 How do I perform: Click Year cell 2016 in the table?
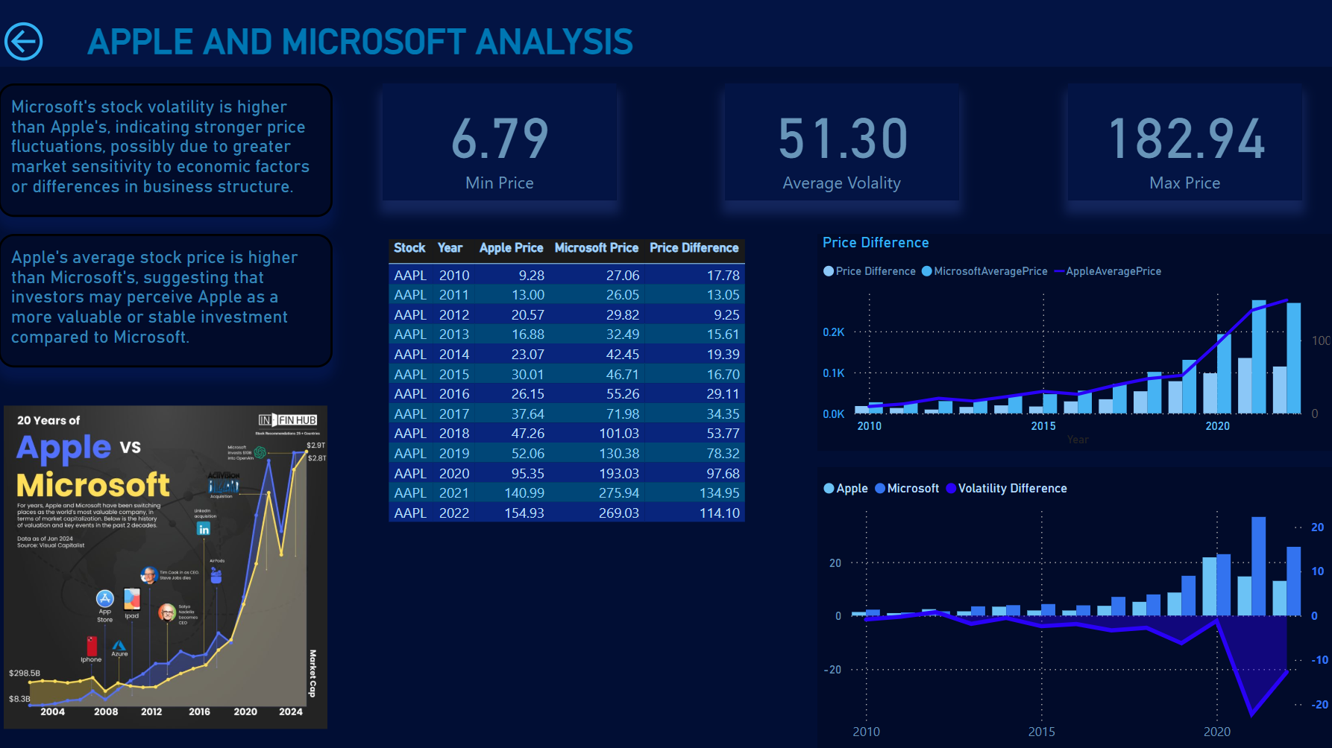pyautogui.click(x=454, y=394)
